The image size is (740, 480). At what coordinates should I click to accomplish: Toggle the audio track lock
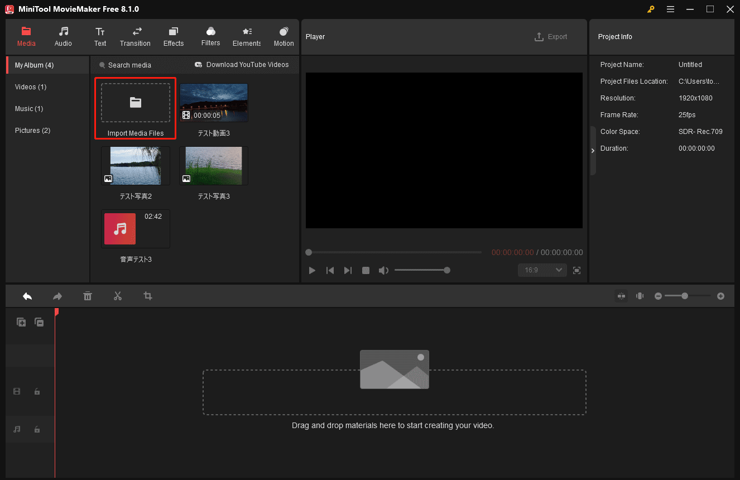[37, 429]
